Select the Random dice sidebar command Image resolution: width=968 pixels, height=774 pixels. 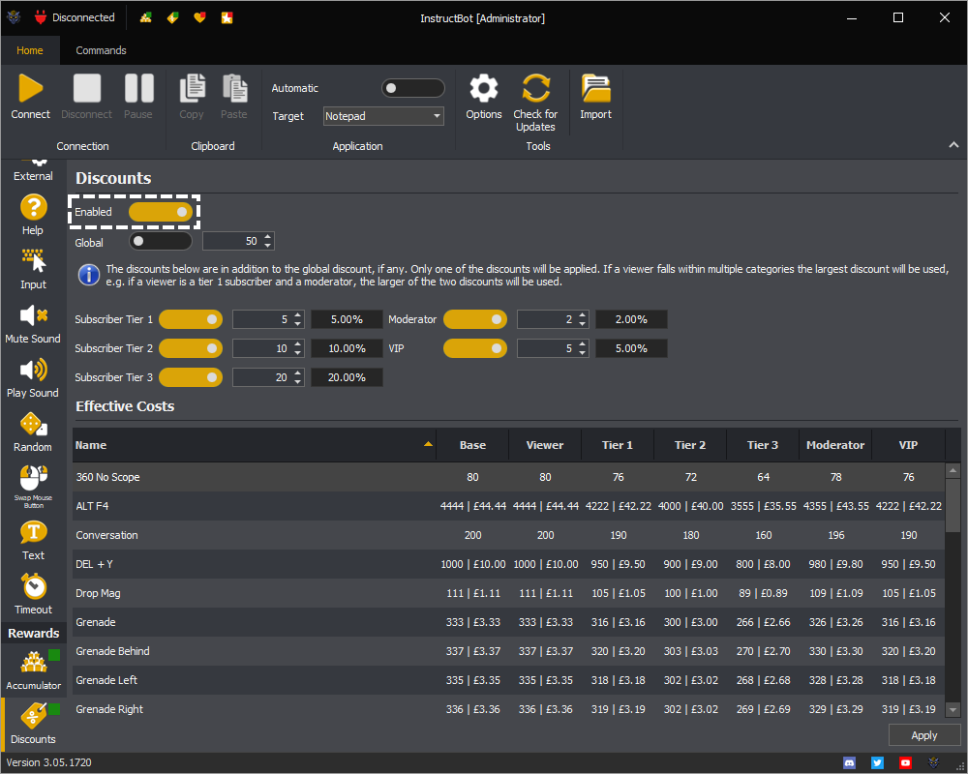coord(33,432)
